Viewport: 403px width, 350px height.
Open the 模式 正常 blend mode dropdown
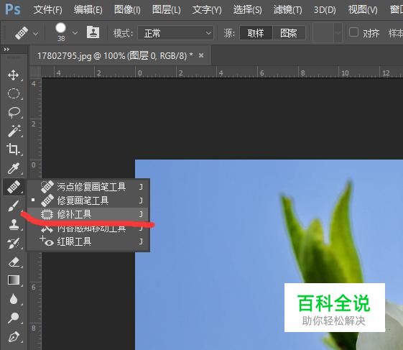(175, 33)
